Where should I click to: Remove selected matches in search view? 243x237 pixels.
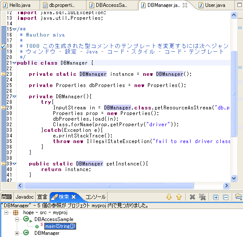[192, 197]
